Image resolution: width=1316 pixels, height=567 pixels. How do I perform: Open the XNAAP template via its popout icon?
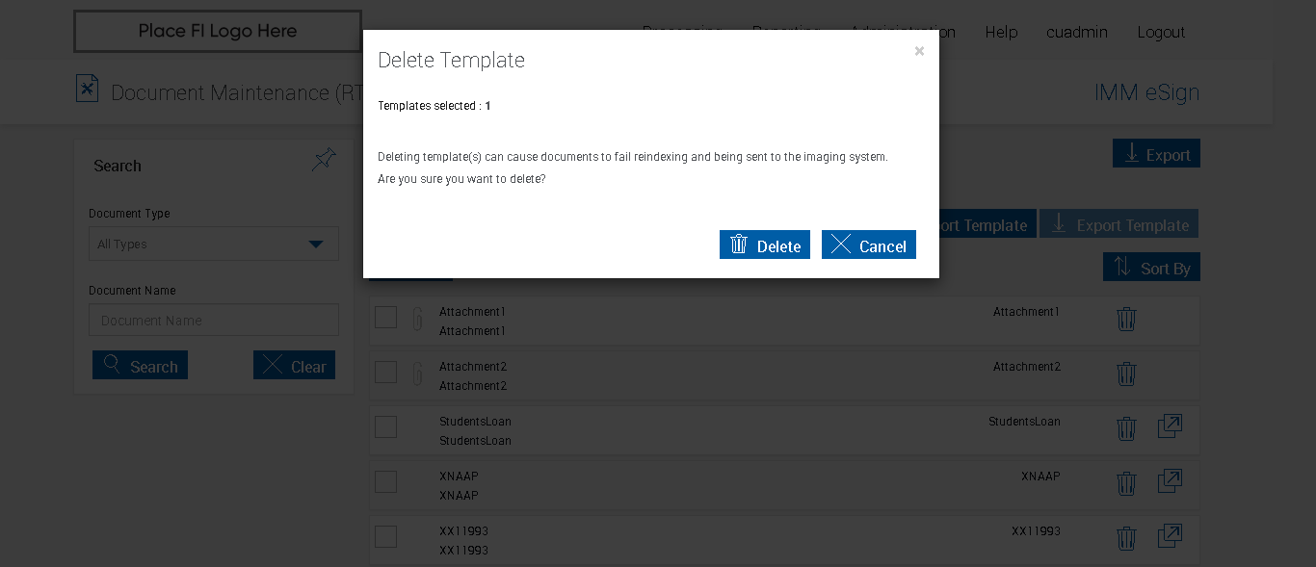tap(1170, 481)
